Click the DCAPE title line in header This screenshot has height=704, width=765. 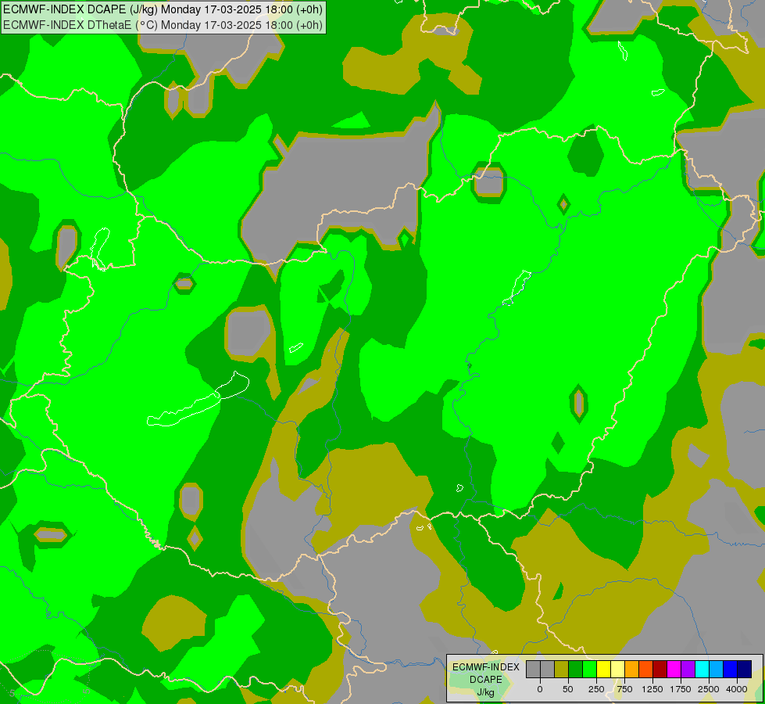pos(163,9)
